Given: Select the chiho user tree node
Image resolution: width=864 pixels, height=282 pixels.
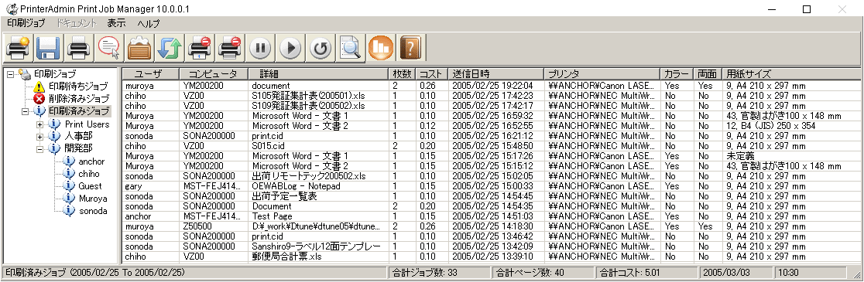Looking at the screenshot, I should pyautogui.click(x=89, y=174).
